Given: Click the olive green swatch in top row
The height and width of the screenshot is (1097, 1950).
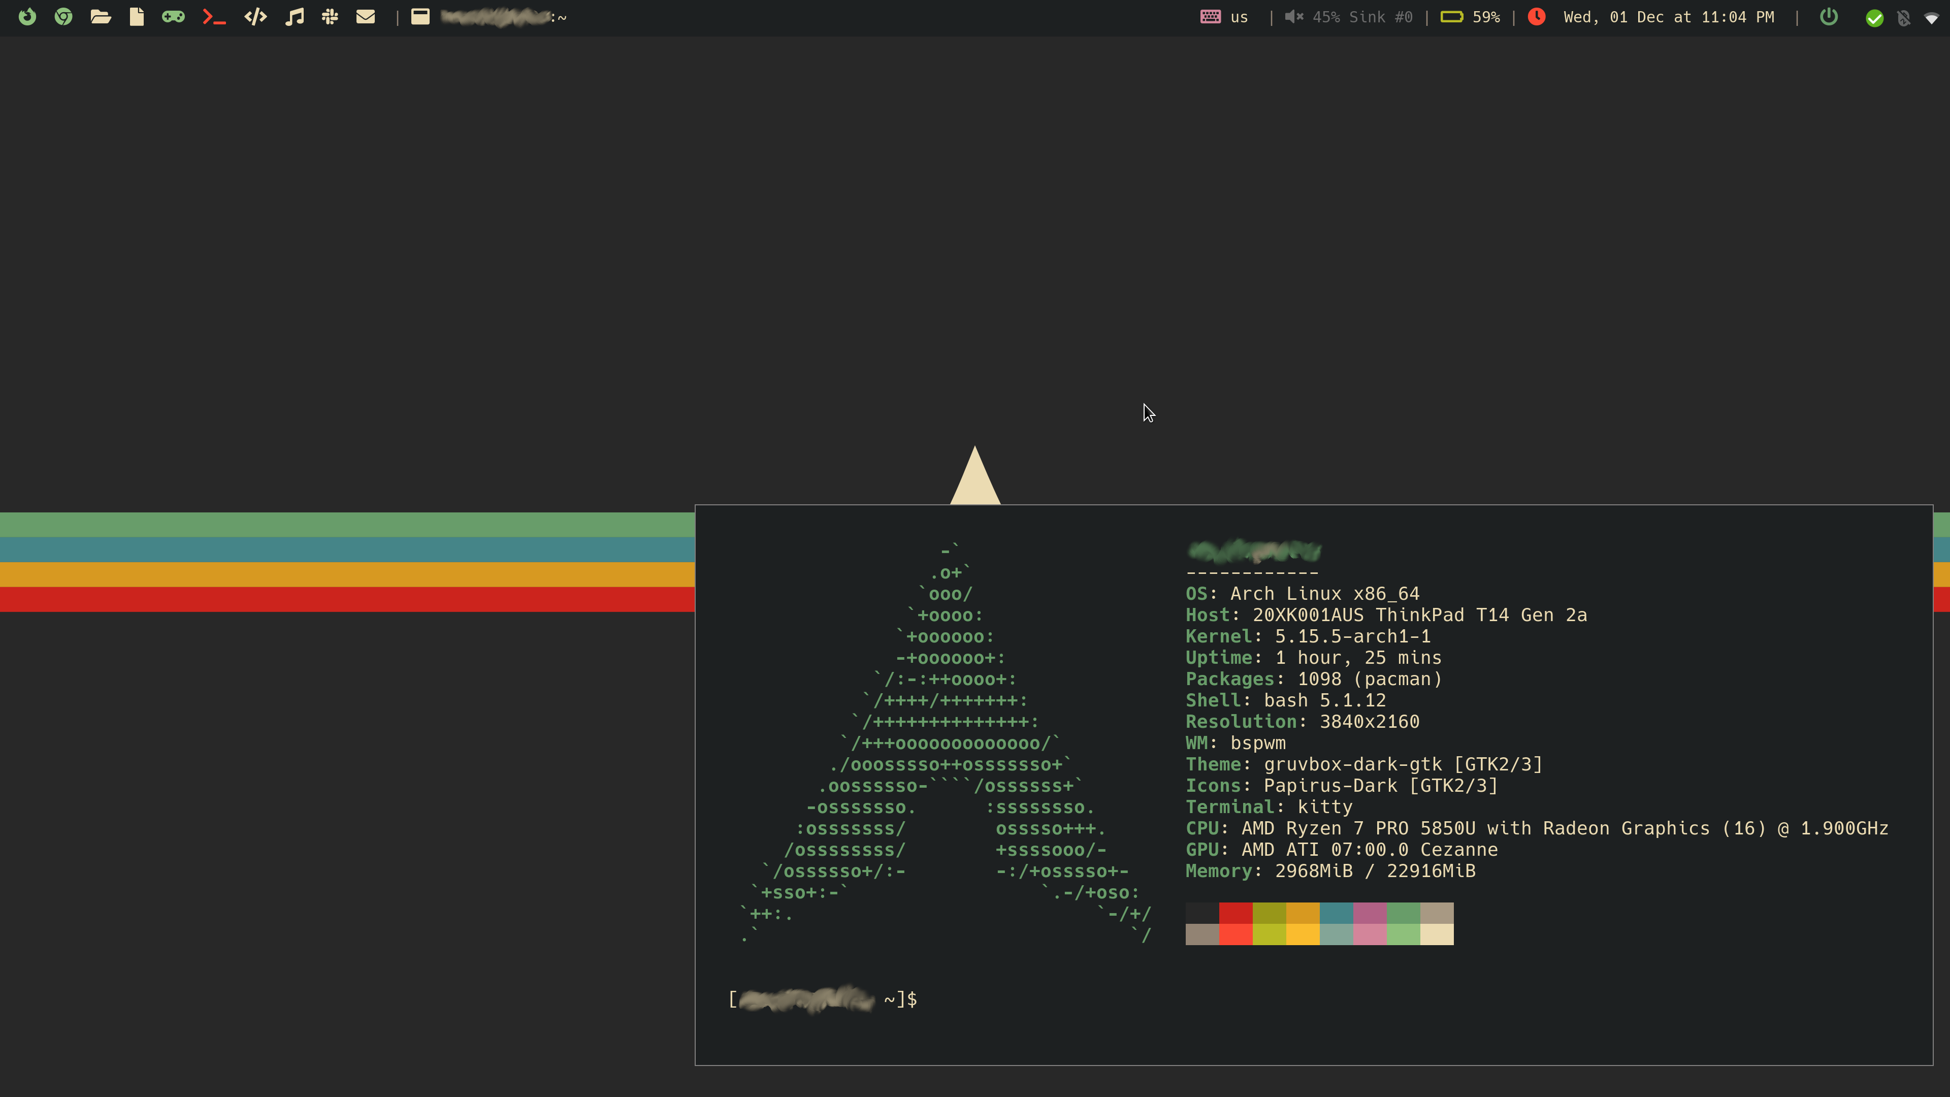Looking at the screenshot, I should [x=1270, y=913].
